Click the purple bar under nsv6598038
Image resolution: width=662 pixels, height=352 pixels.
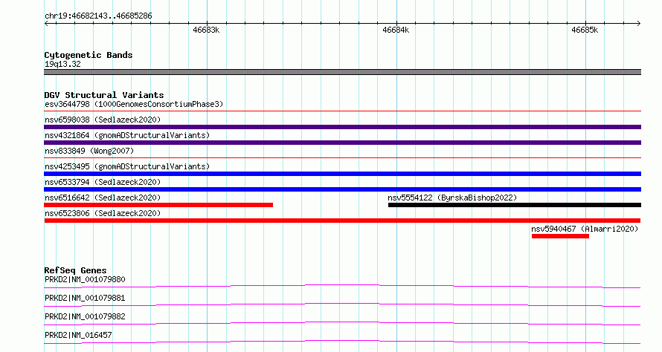point(342,127)
